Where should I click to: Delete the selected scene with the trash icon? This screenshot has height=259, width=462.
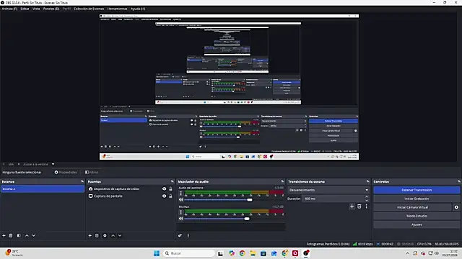pyautogui.click(x=11, y=235)
